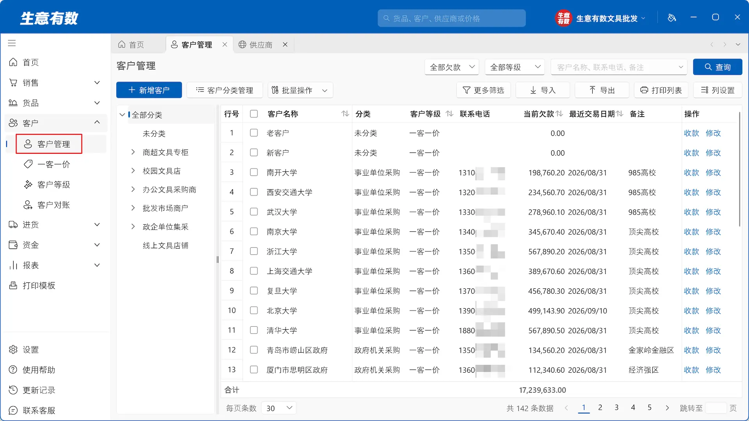Open the 全部欠款 filter dropdown
Image resolution: width=749 pixels, height=421 pixels.
coord(452,67)
